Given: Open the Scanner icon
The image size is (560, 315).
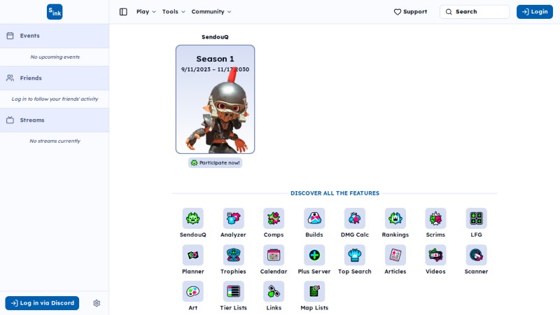Looking at the screenshot, I should [476, 255].
